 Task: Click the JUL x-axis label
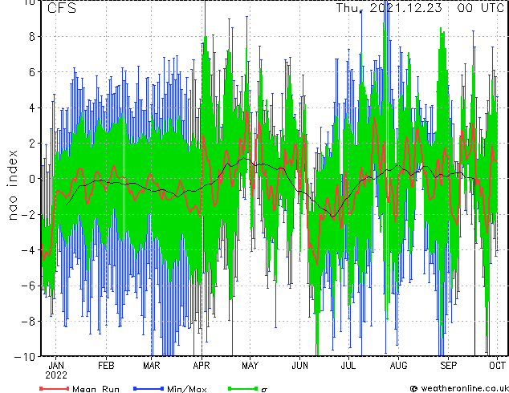tap(348, 366)
